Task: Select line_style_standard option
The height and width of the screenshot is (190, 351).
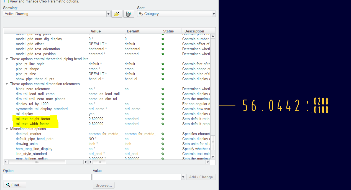Action: 31,154
